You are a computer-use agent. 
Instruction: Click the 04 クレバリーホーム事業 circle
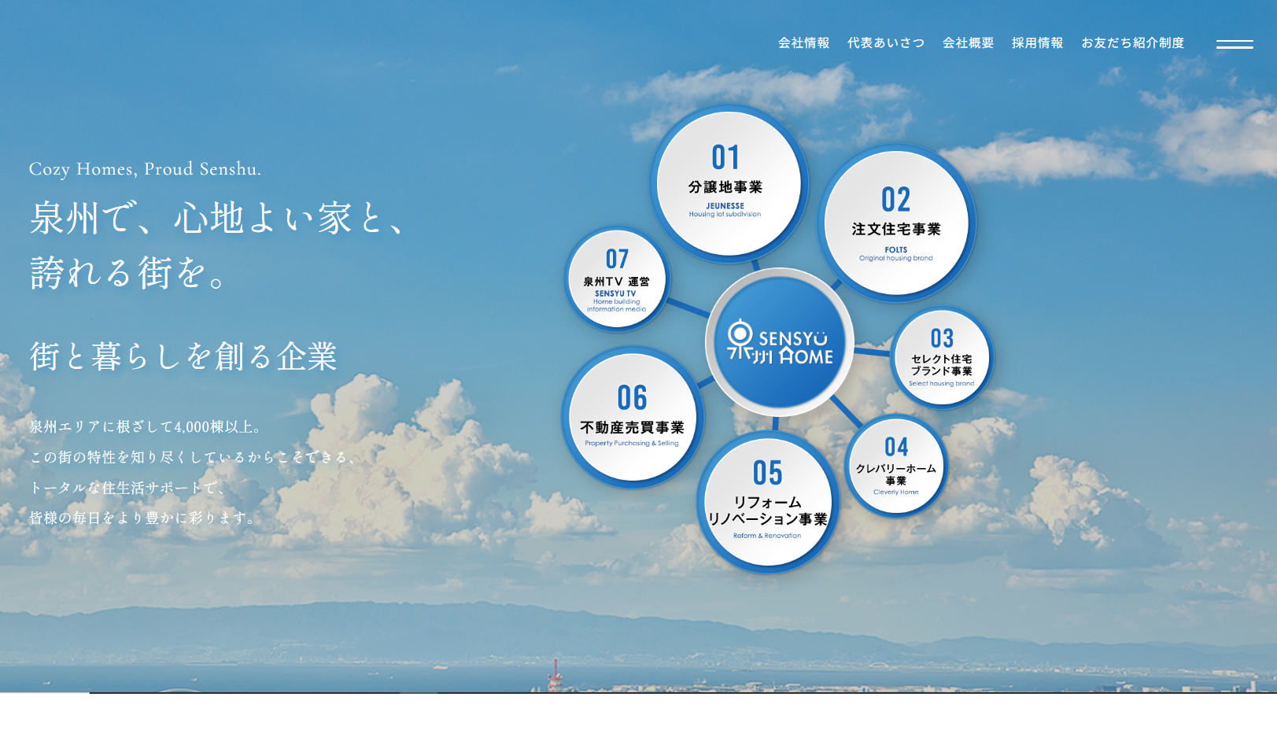[896, 465]
